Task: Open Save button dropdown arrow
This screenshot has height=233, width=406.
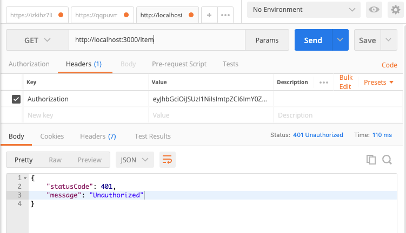Action: [388, 40]
